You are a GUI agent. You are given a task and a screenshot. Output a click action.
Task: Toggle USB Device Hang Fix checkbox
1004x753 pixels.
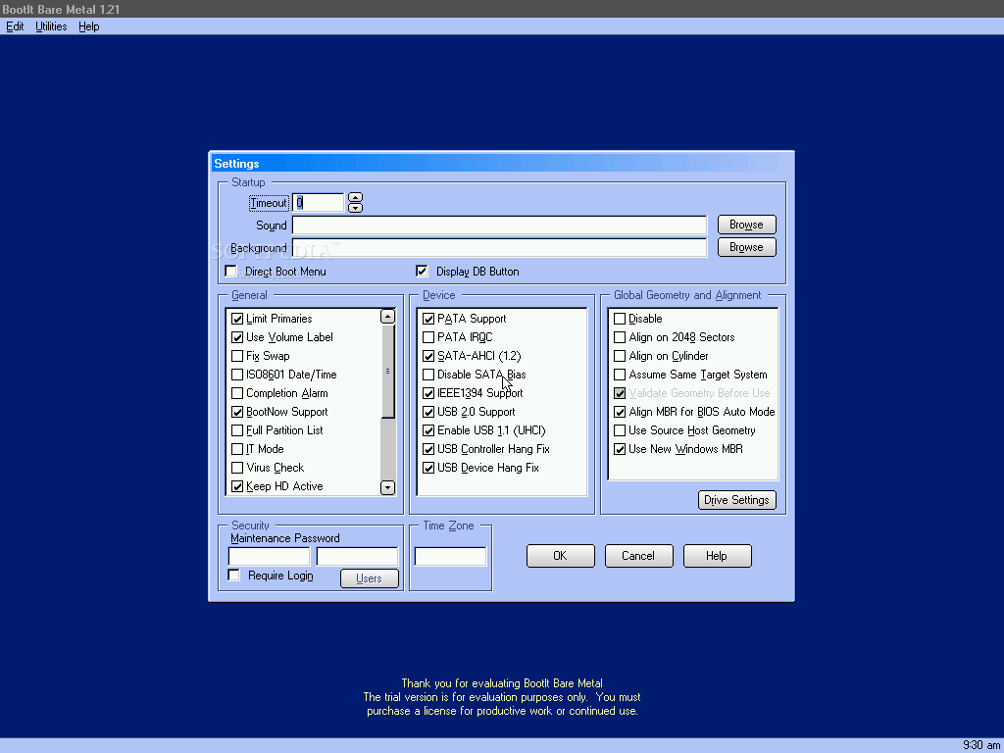point(429,468)
